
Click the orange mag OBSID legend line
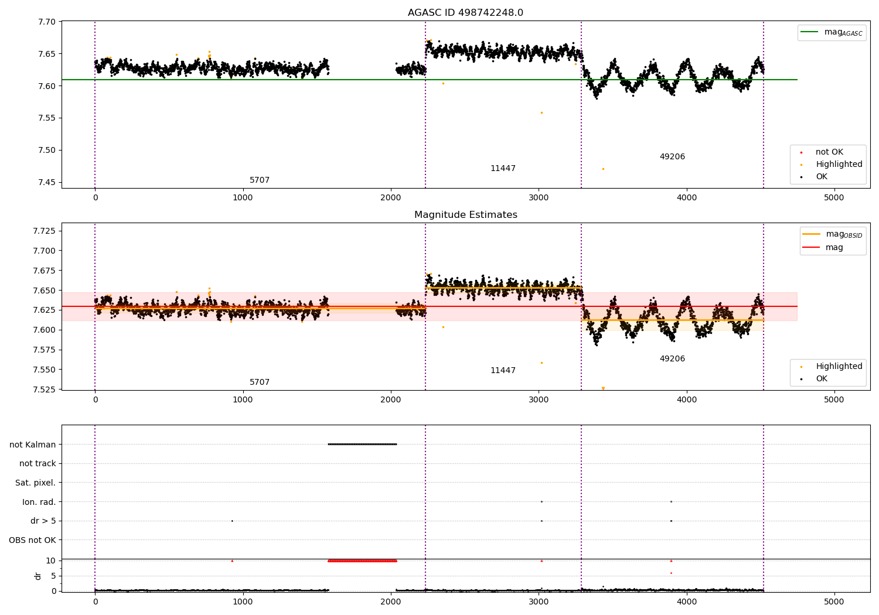click(812, 234)
